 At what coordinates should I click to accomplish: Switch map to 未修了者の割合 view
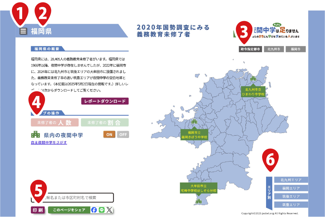point(105,122)
